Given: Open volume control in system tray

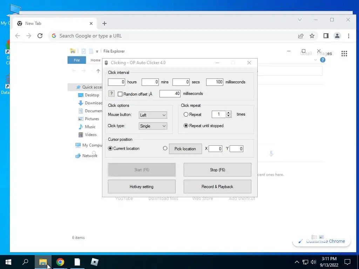Looking at the screenshot, I should pos(313,262).
